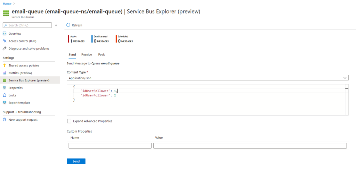Image resolution: width=356 pixels, height=174 pixels.
Task: Click the Access control people icon
Action: pos(5,41)
